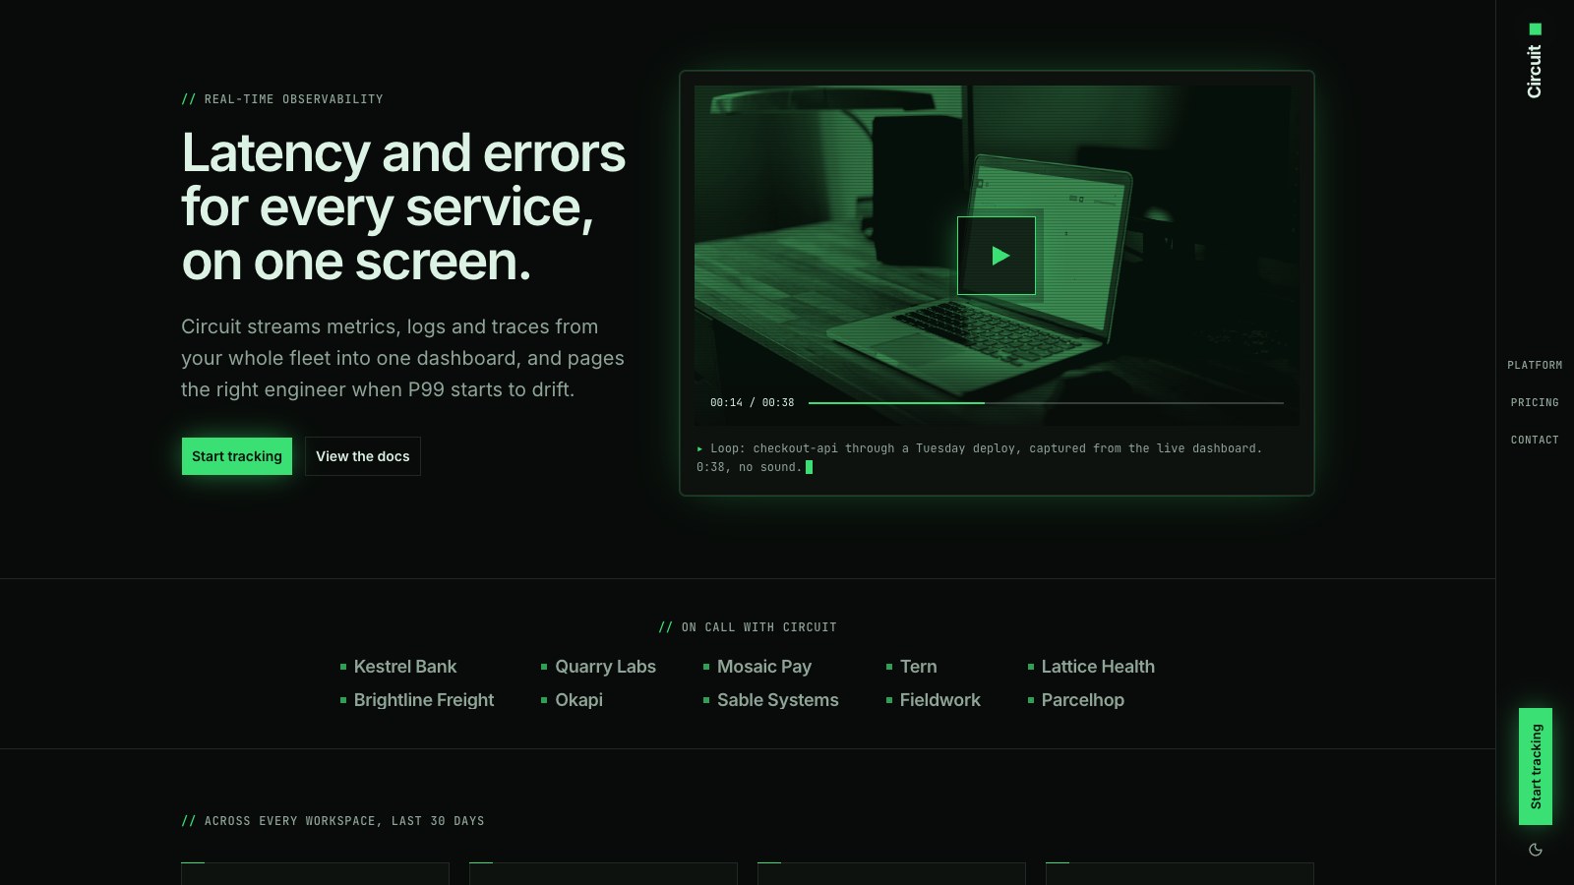Click the Real-Time Observability eyebrow label
This screenshot has width=1574, height=885.
point(282,99)
